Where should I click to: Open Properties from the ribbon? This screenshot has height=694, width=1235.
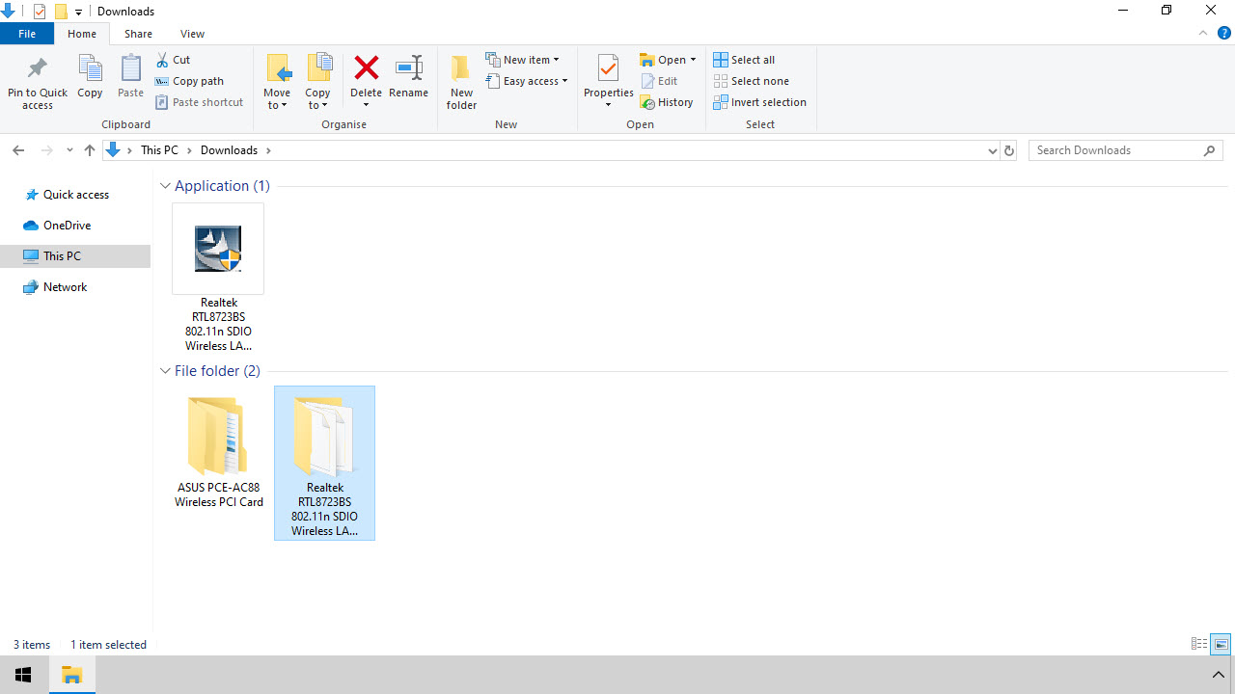click(608, 70)
